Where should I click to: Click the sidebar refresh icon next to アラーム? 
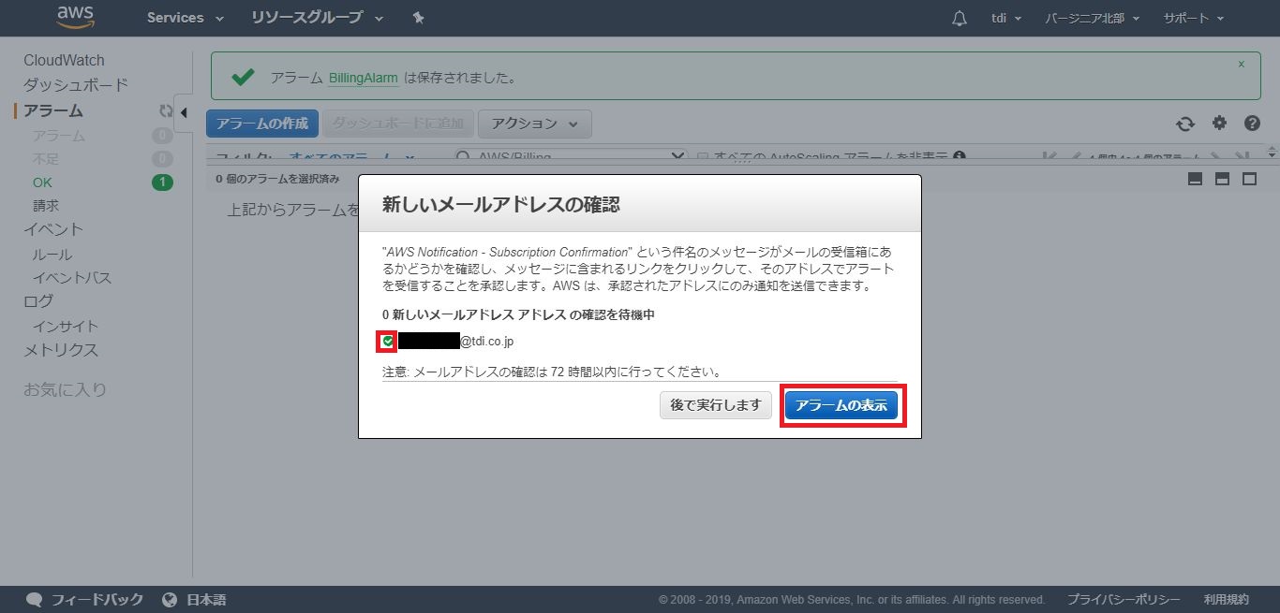click(x=166, y=110)
